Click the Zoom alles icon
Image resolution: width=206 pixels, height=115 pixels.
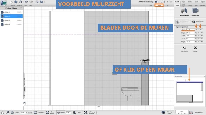point(35,112)
